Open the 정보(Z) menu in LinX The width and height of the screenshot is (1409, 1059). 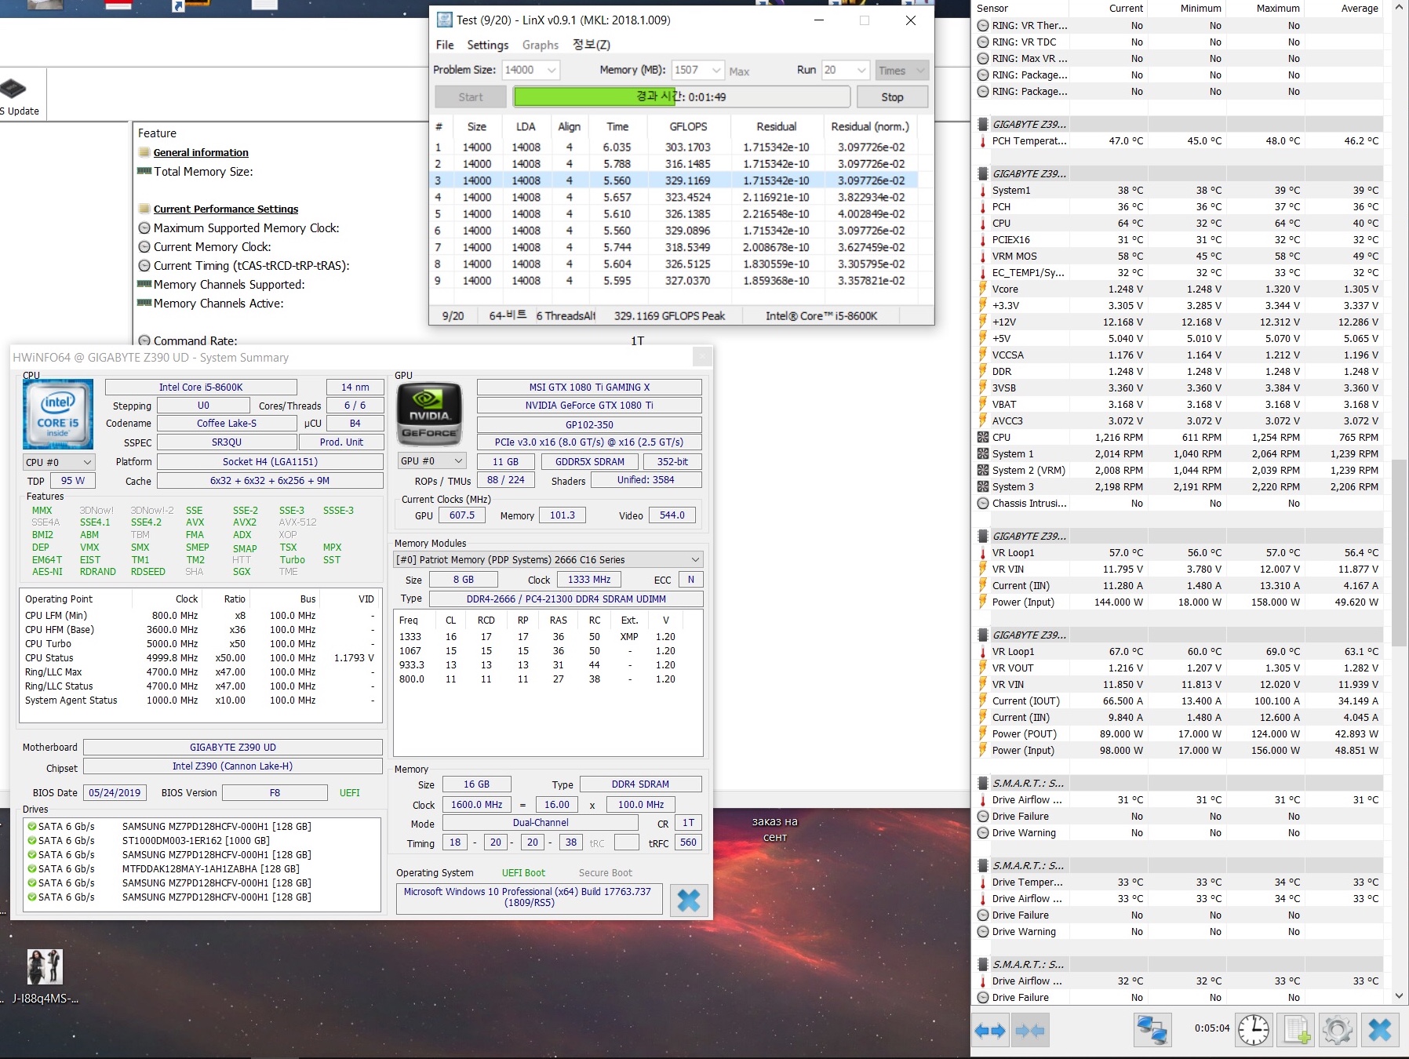point(592,45)
